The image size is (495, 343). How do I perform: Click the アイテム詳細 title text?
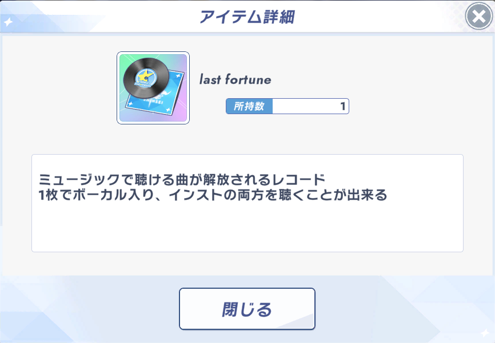click(247, 17)
